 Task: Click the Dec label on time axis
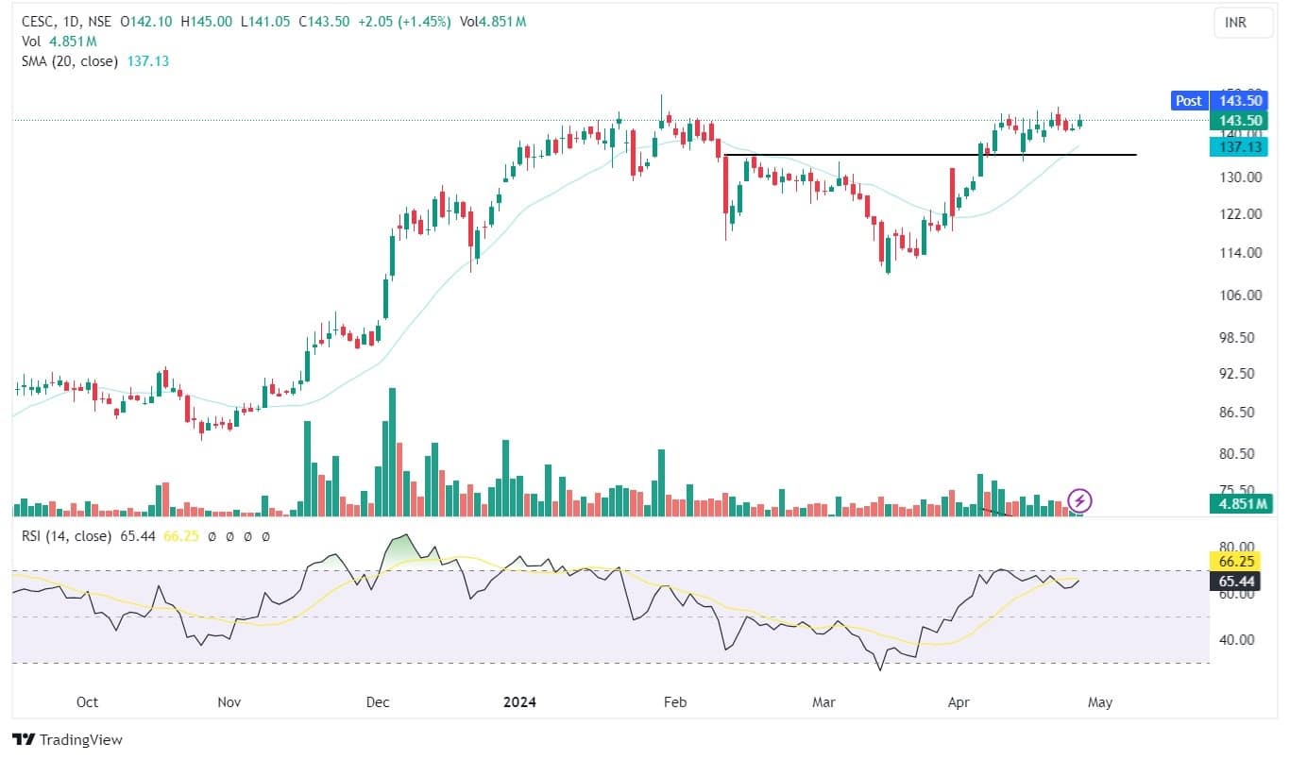[x=378, y=702]
